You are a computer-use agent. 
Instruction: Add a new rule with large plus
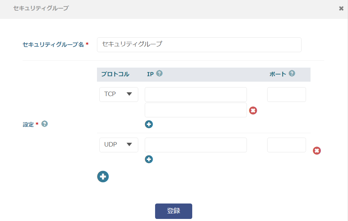(103, 177)
